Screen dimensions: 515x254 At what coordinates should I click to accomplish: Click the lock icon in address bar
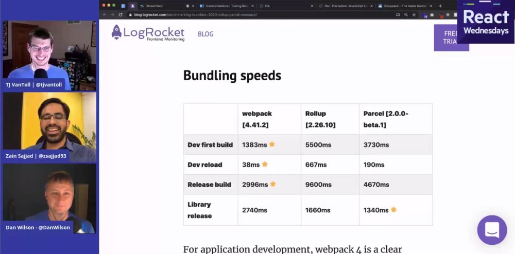click(130, 15)
